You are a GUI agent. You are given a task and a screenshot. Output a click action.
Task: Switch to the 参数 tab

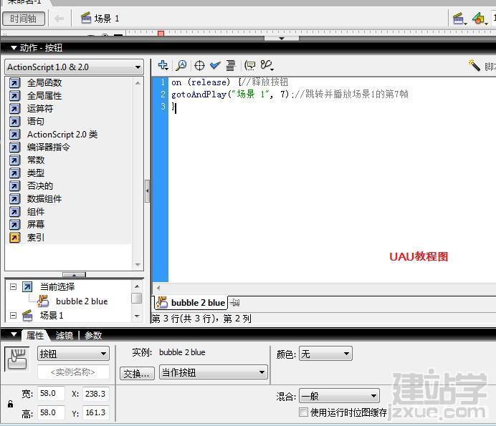pyautogui.click(x=93, y=335)
